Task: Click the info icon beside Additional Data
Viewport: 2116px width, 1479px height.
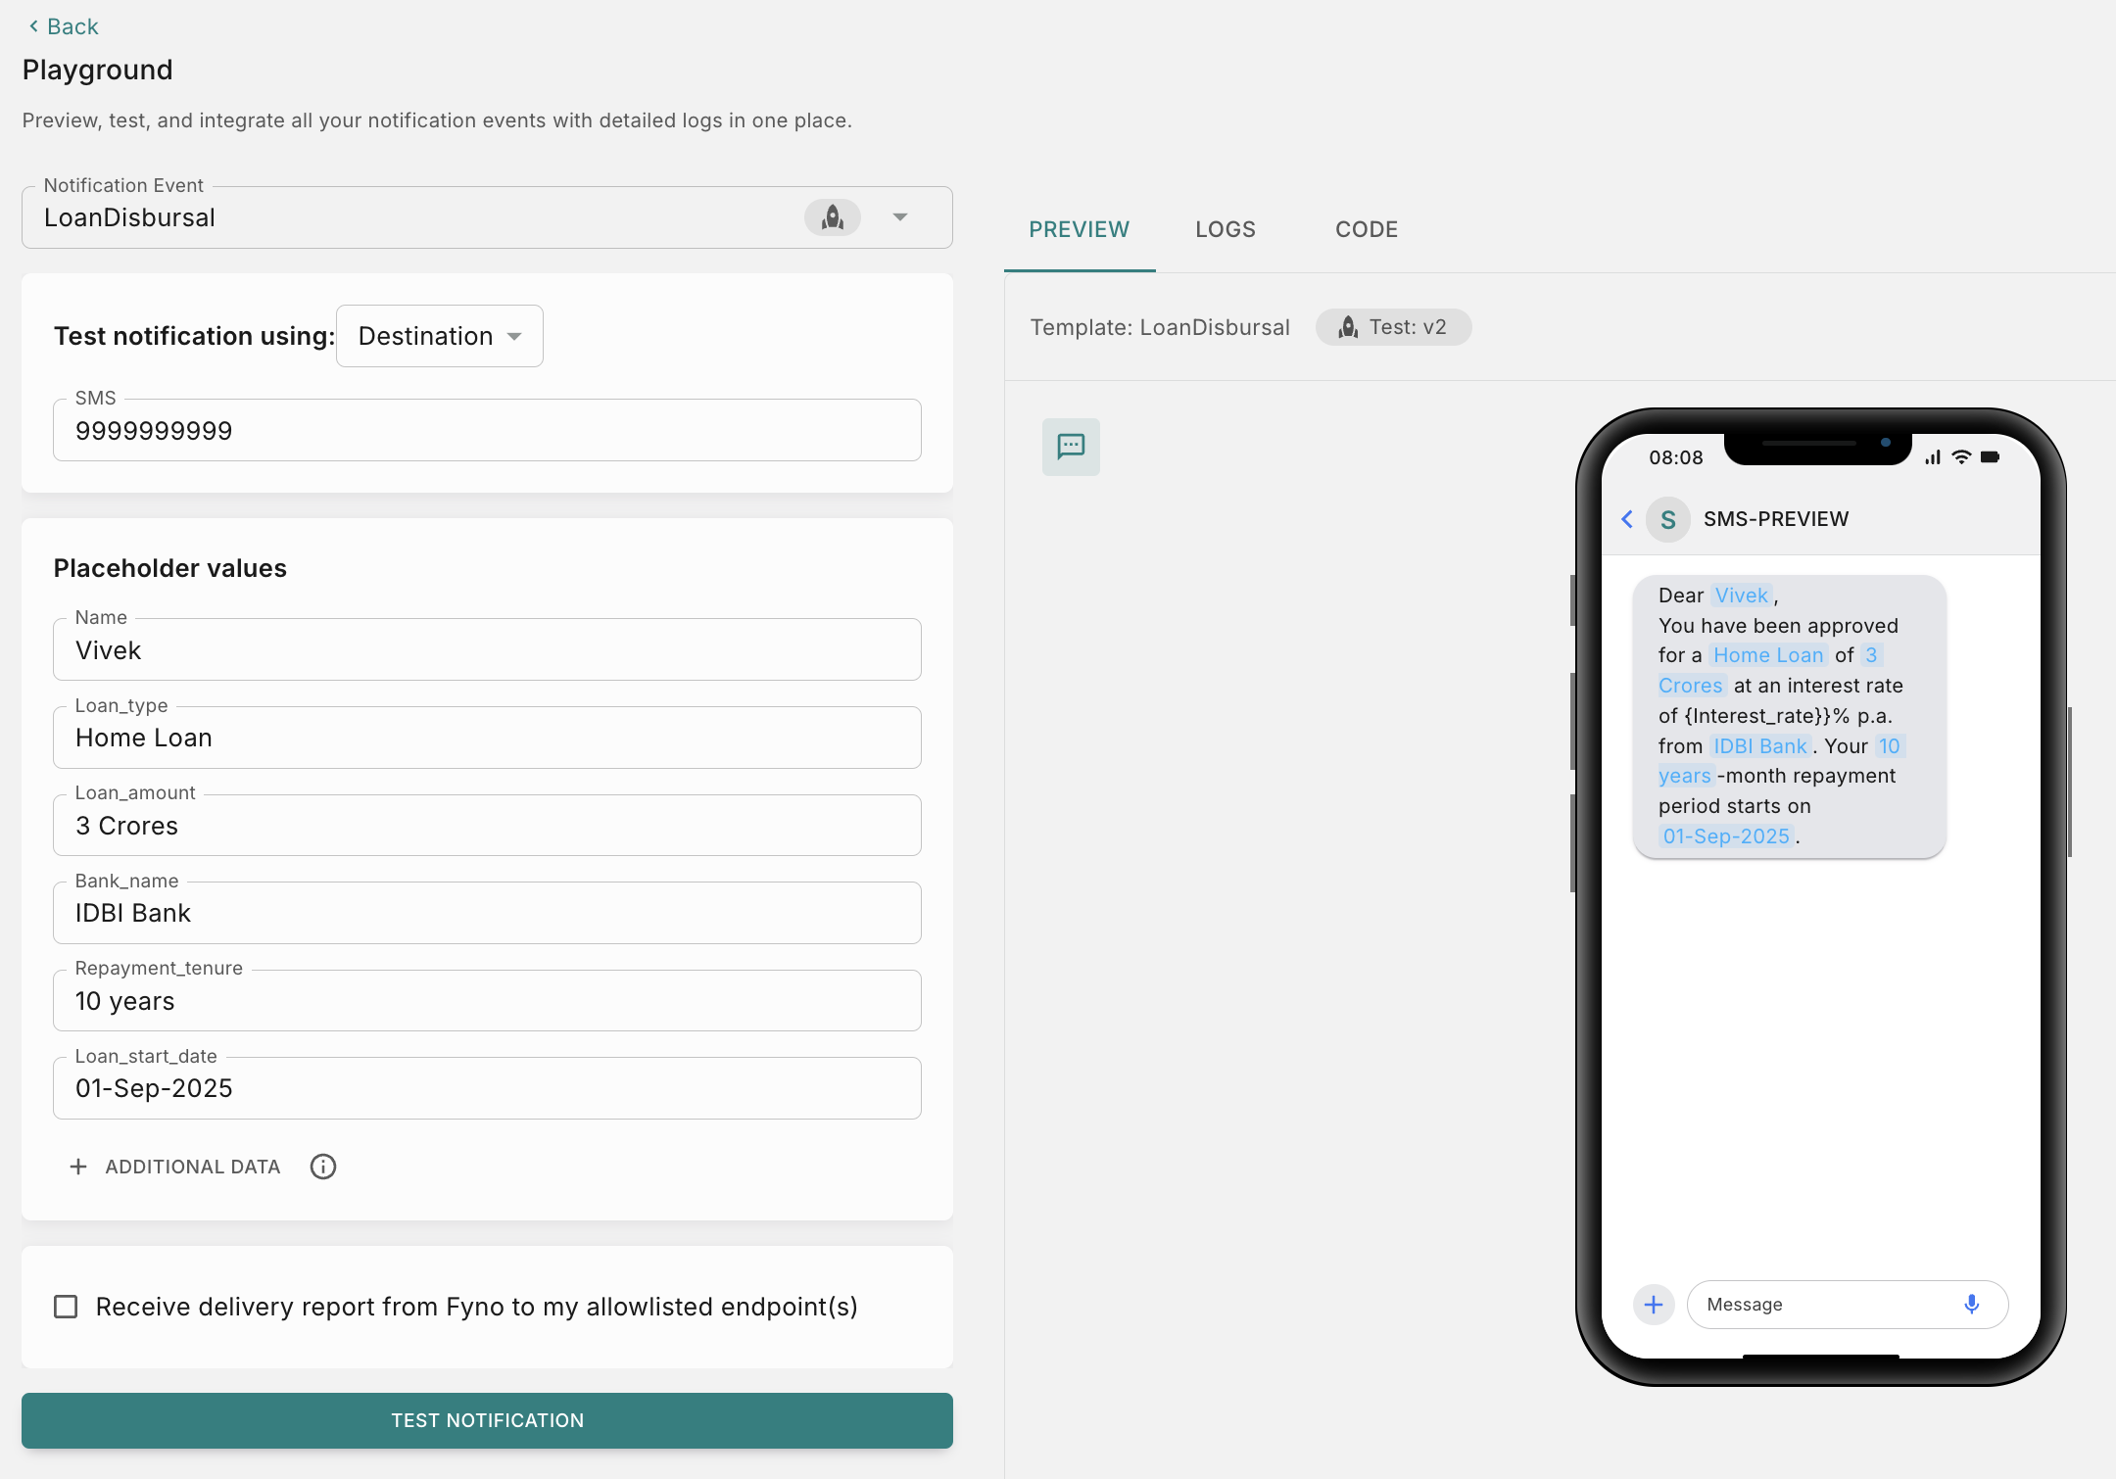Action: pyautogui.click(x=323, y=1167)
